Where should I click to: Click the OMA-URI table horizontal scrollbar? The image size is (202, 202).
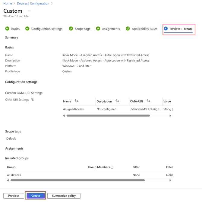click(108, 116)
